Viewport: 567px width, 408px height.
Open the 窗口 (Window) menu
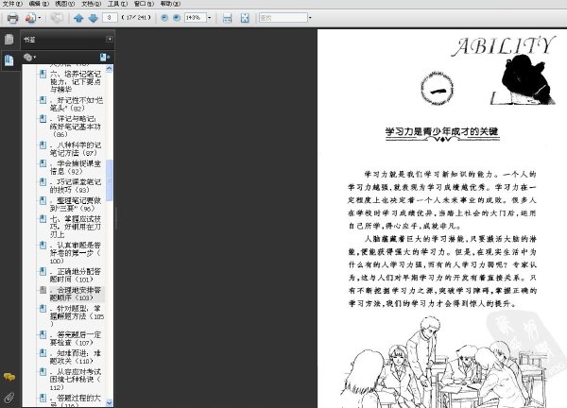(x=144, y=4)
